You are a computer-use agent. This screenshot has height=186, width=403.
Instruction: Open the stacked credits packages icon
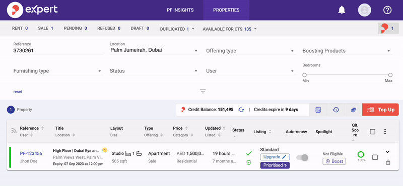point(354,110)
